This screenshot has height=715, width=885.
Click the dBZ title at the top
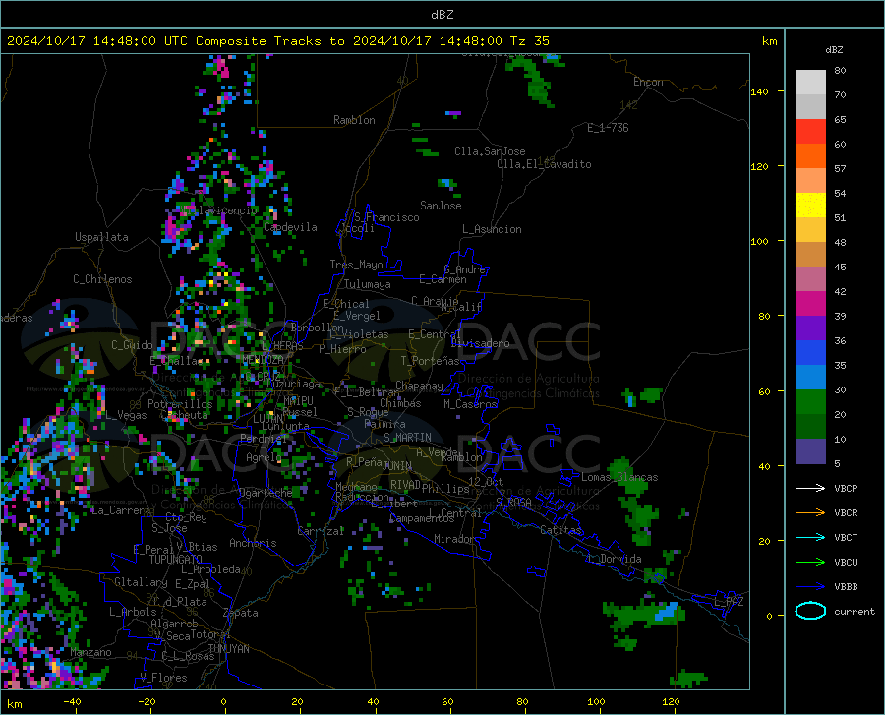pyautogui.click(x=442, y=15)
